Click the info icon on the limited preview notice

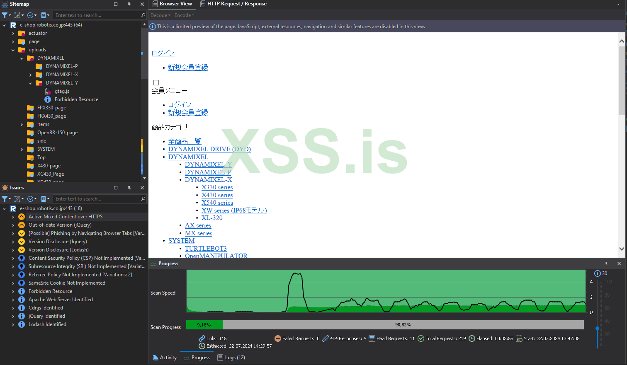pos(153,27)
